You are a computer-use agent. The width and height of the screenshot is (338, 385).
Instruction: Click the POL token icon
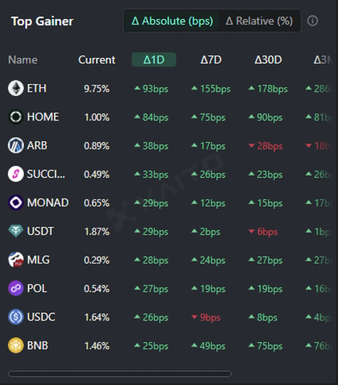pos(16,289)
